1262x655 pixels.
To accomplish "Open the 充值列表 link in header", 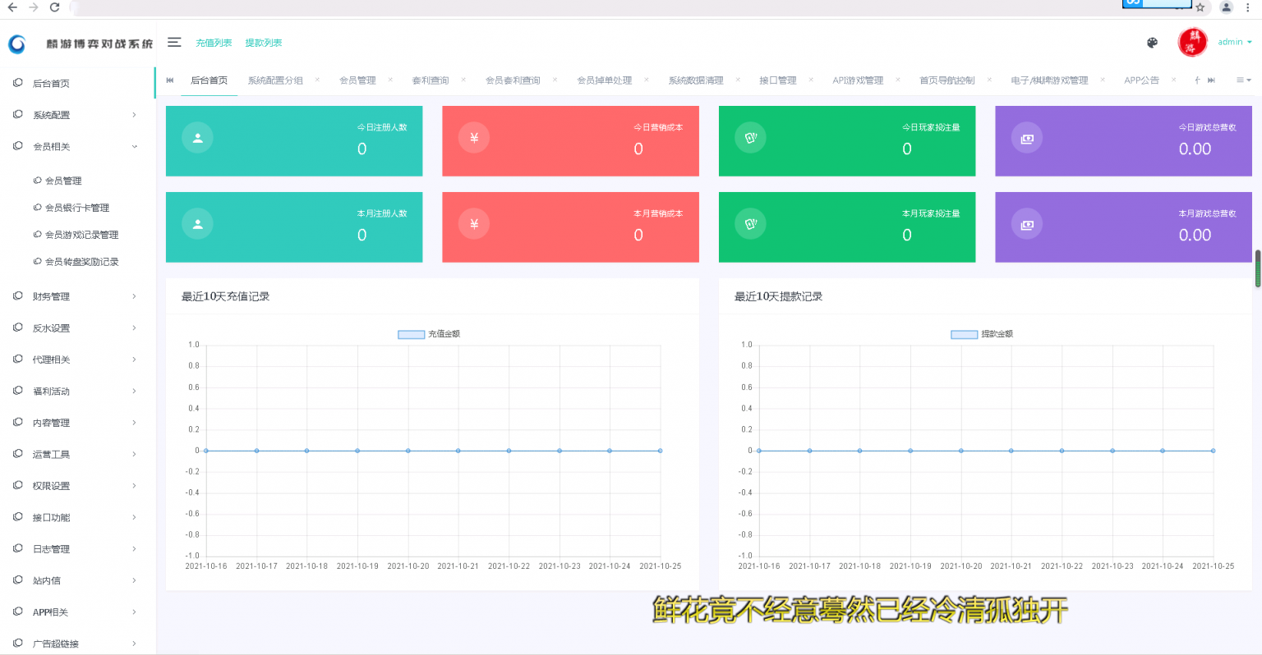I will (214, 43).
